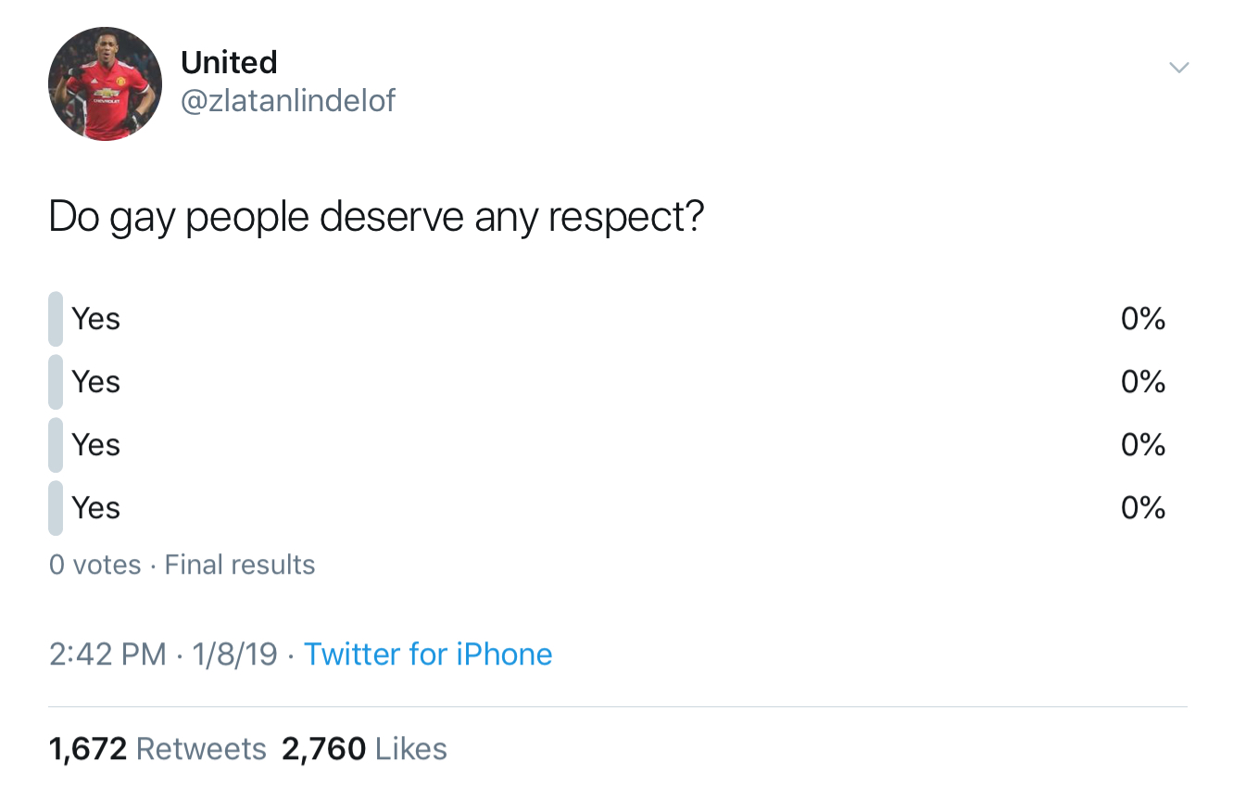Image resolution: width=1246 pixels, height=787 pixels.
Task: Select the fourth "Yes" poll option
Action: coord(96,508)
